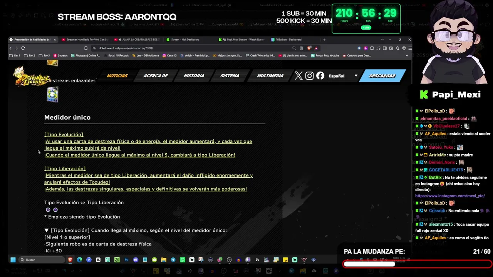Open the Windows Start menu
Image resolution: width=493 pixels, height=277 pixels.
coord(13,260)
